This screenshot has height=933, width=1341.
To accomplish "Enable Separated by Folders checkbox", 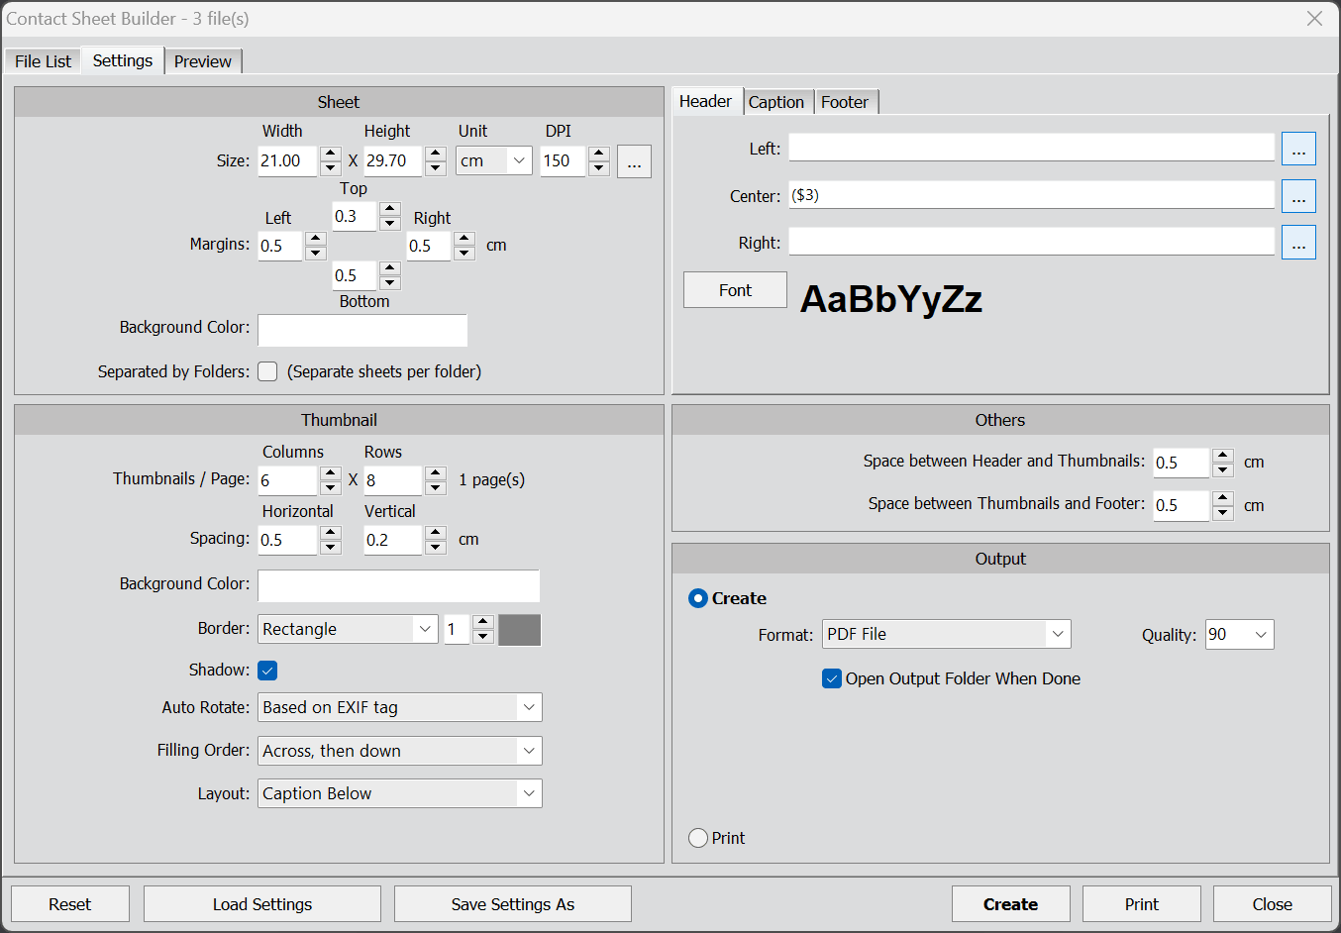I will coord(267,371).
